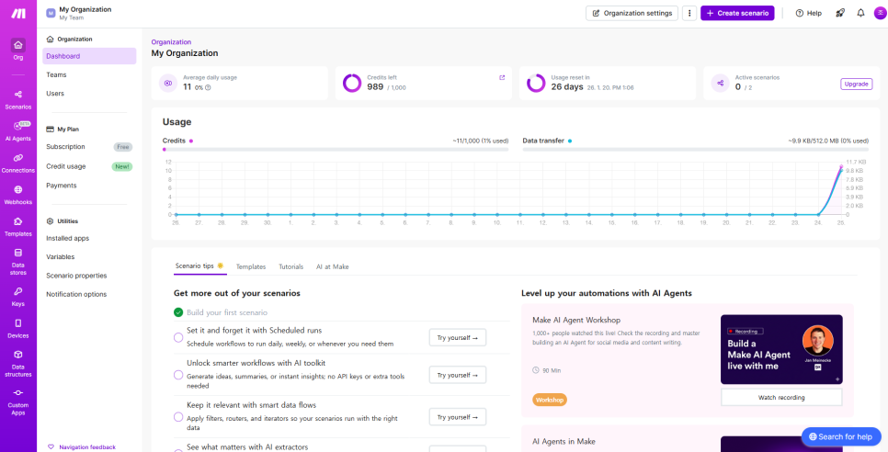Toggle the AI toolkit tip circle
The image size is (888, 452).
tap(178, 375)
